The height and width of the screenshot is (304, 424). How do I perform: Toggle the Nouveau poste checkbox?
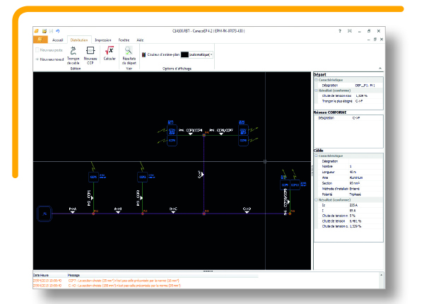(37, 50)
